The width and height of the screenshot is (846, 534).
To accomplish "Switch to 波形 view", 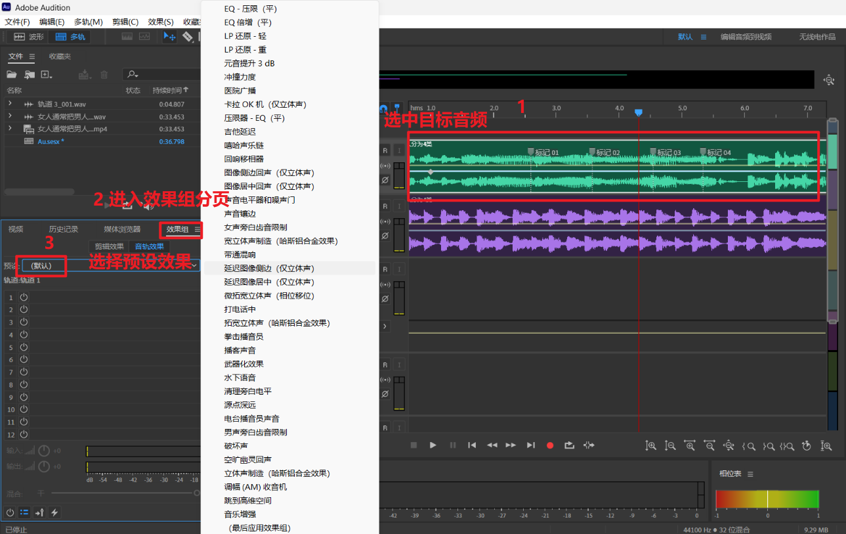I will [x=29, y=37].
